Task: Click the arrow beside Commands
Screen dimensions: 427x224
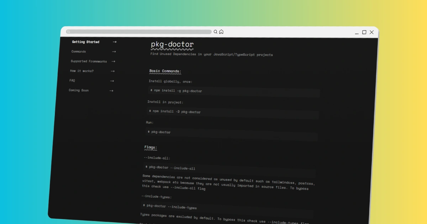Action: [114, 51]
